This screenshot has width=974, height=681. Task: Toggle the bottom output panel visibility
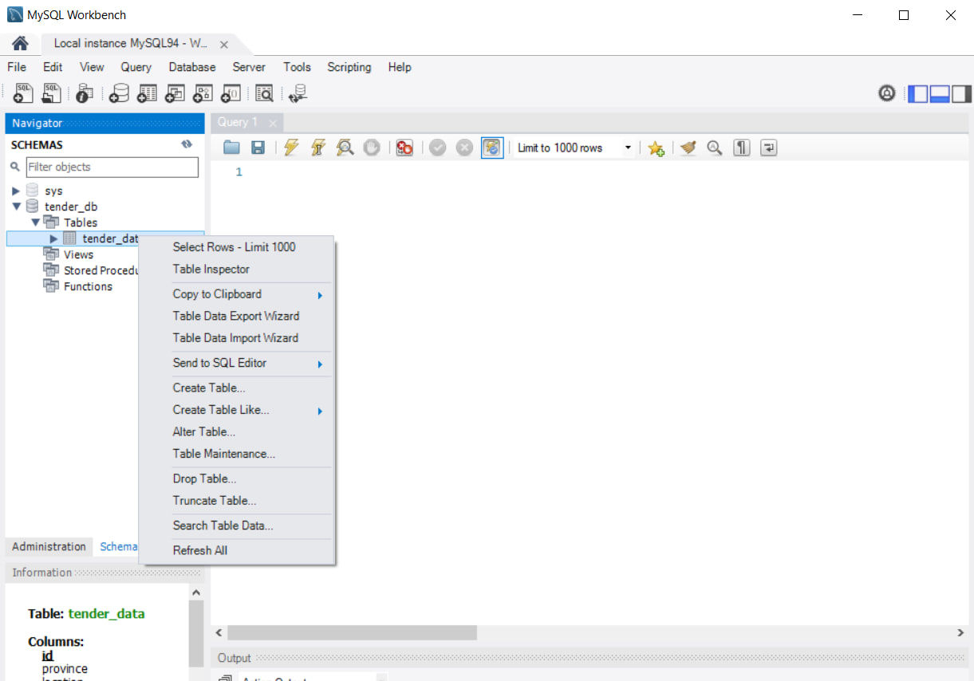[940, 93]
